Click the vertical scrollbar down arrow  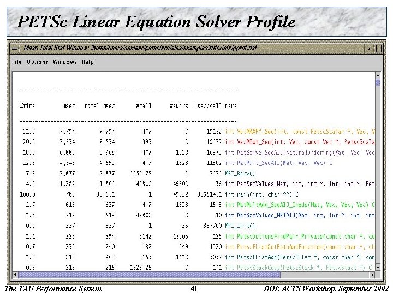pyautogui.click(x=378, y=267)
